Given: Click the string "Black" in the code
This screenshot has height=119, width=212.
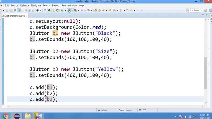Looking at the screenshot, I should coord(105,33).
